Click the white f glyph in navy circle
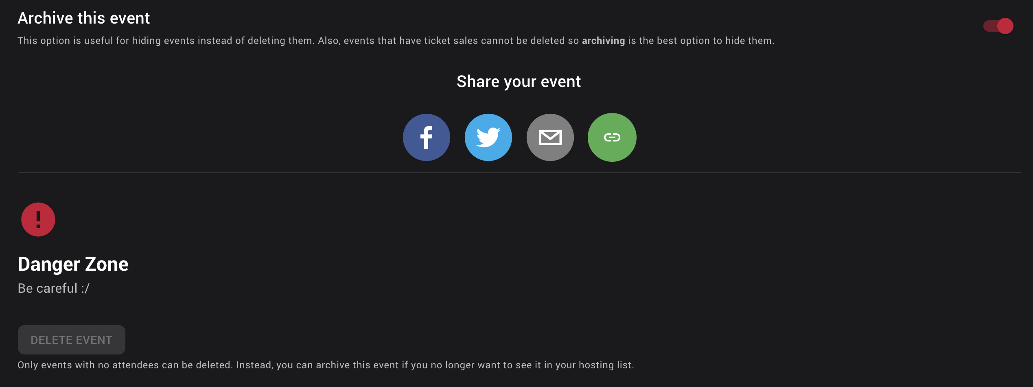This screenshot has height=387, width=1033. pos(426,138)
